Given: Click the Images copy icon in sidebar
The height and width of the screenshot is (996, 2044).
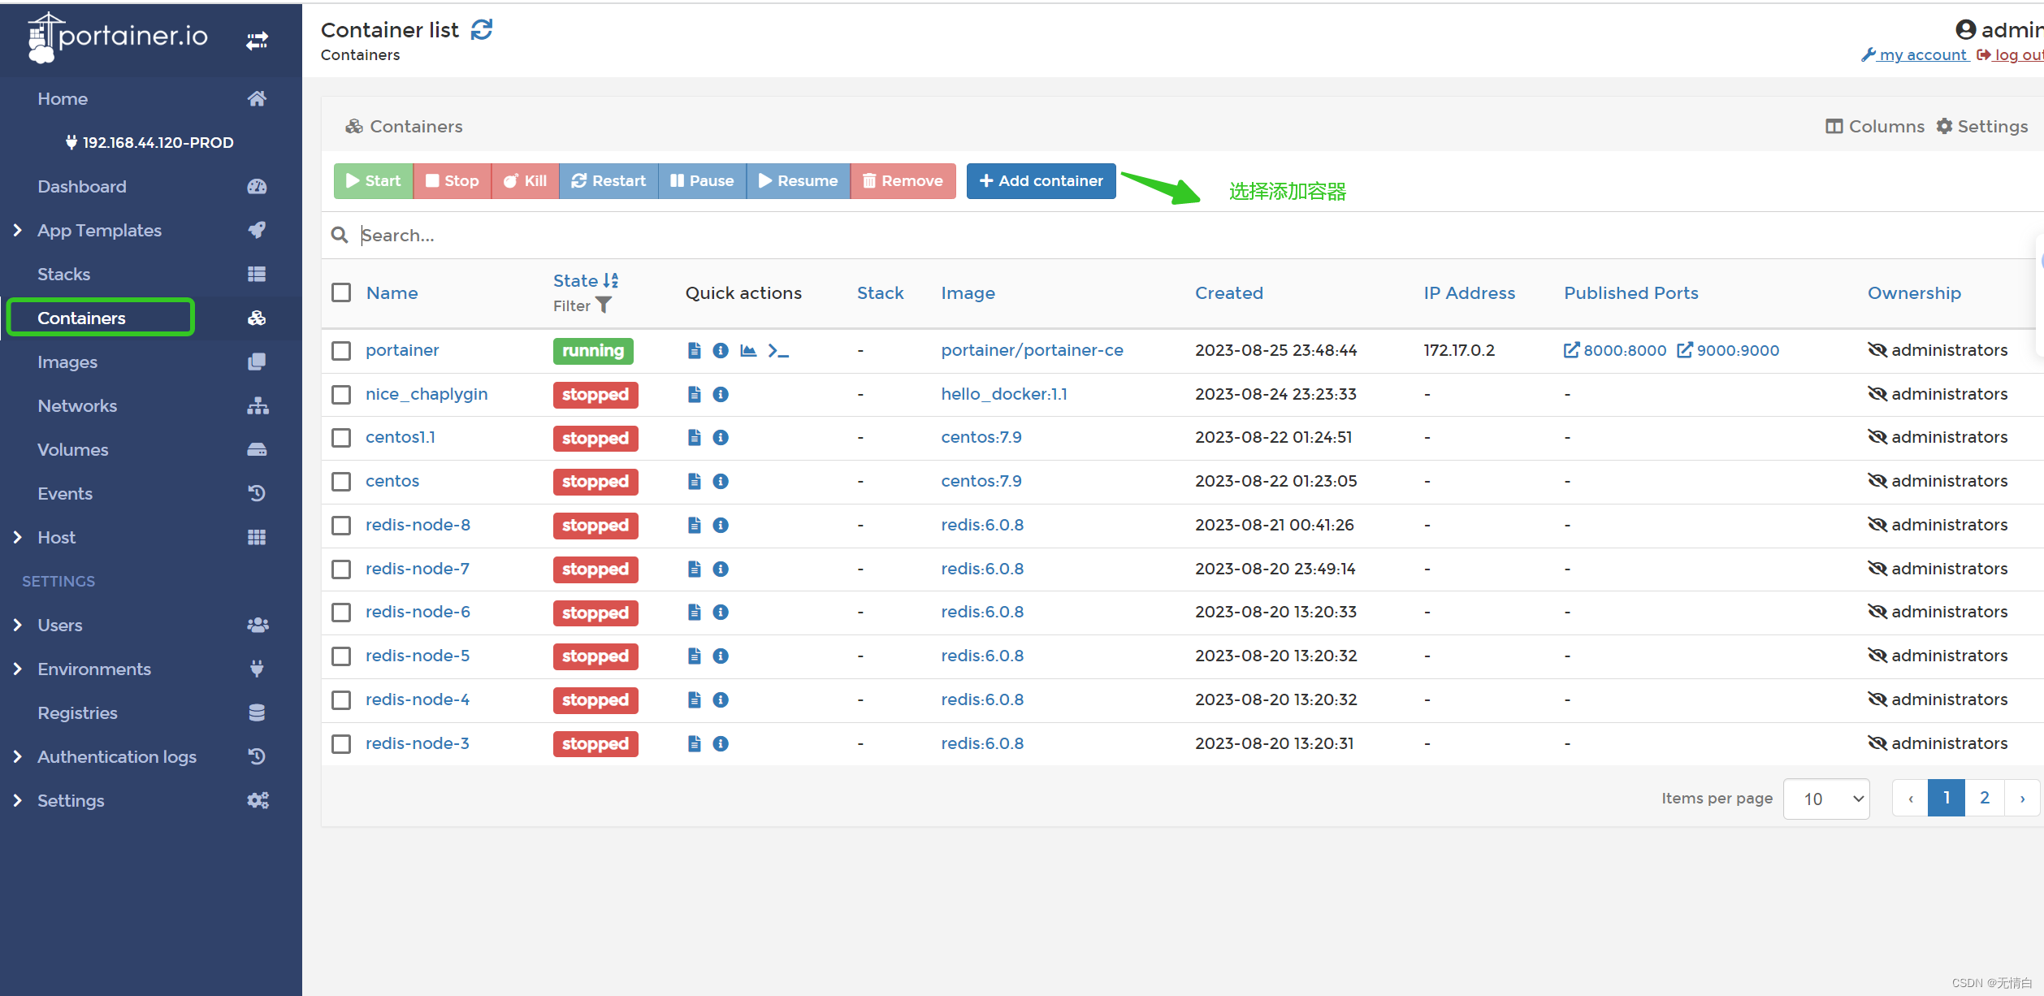Looking at the screenshot, I should (257, 362).
